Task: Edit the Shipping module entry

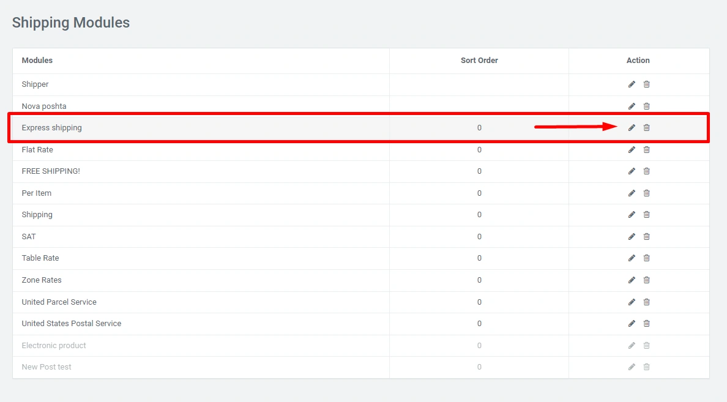Action: click(632, 215)
